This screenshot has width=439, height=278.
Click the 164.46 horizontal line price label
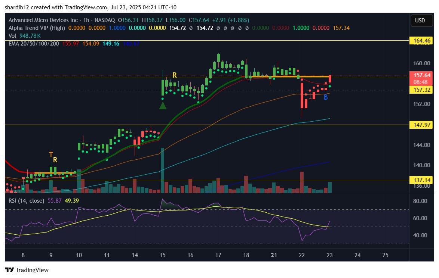tap(421, 41)
